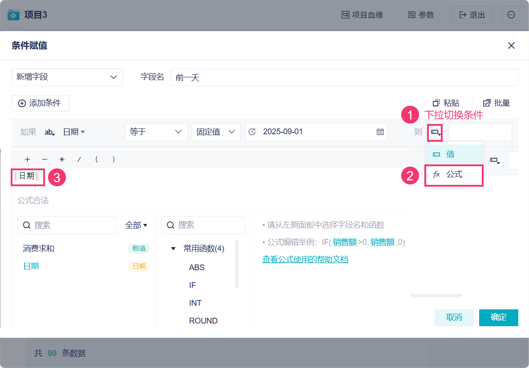This screenshot has height=368, width=529.
Task: Click the 取消 button
Action: (454, 317)
